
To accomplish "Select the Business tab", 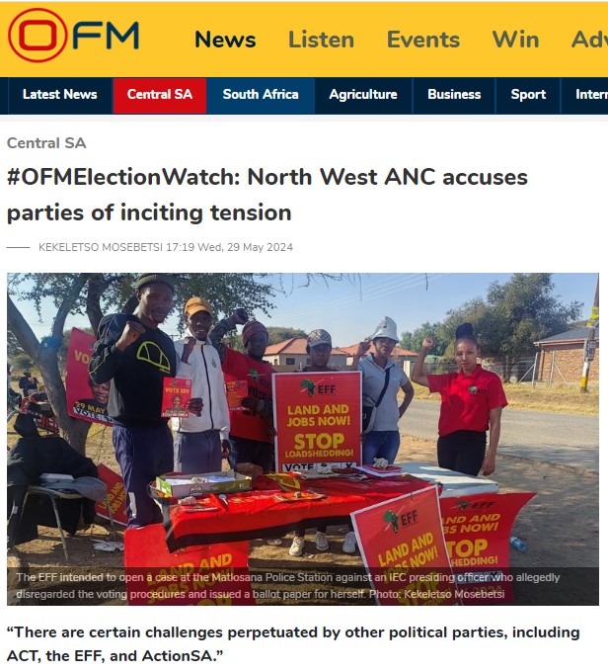I will coord(454,95).
